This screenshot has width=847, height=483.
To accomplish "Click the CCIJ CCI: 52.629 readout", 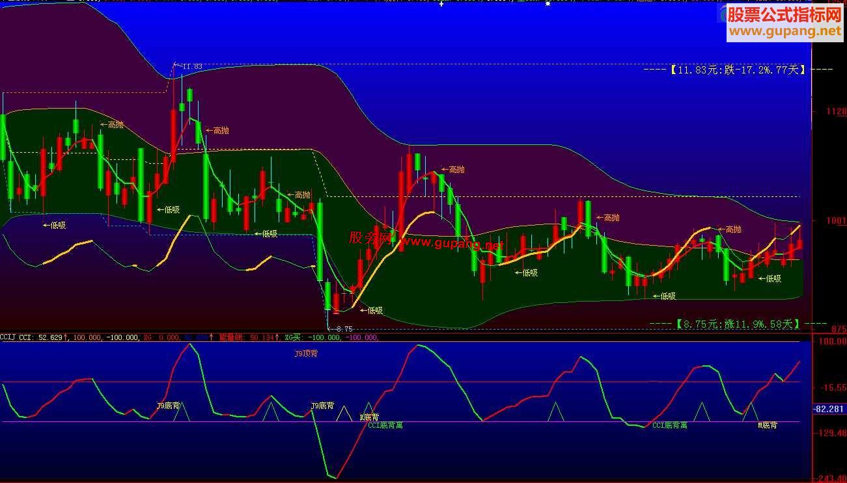I will (33, 337).
